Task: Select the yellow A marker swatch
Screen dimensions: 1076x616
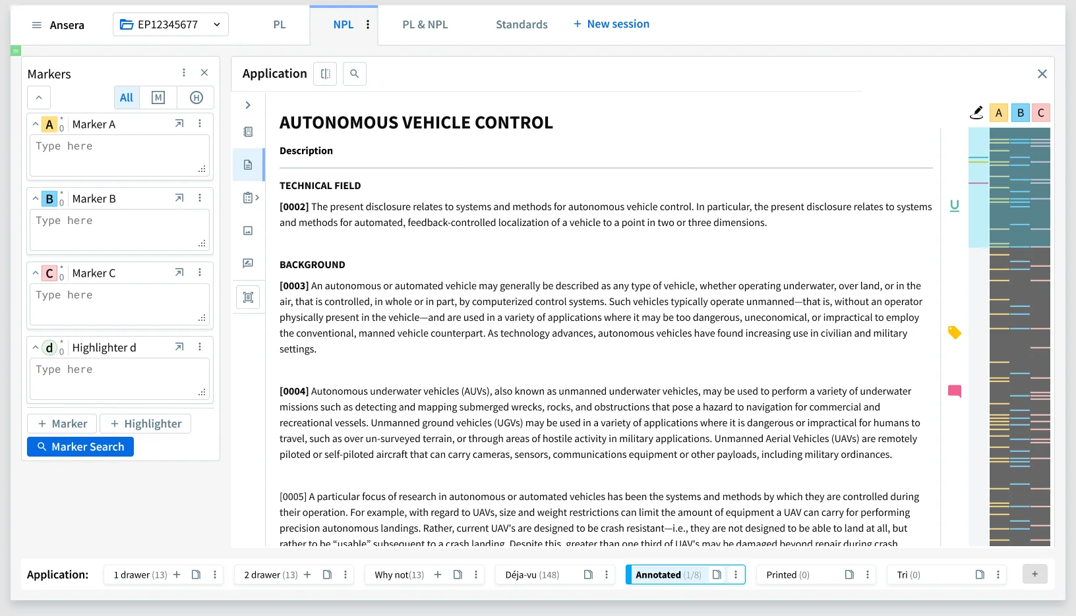Action: (999, 113)
